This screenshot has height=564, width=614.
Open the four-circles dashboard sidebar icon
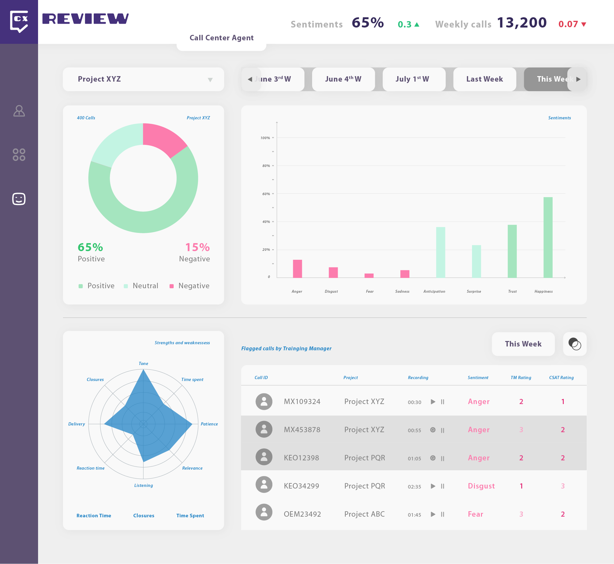[x=19, y=155]
